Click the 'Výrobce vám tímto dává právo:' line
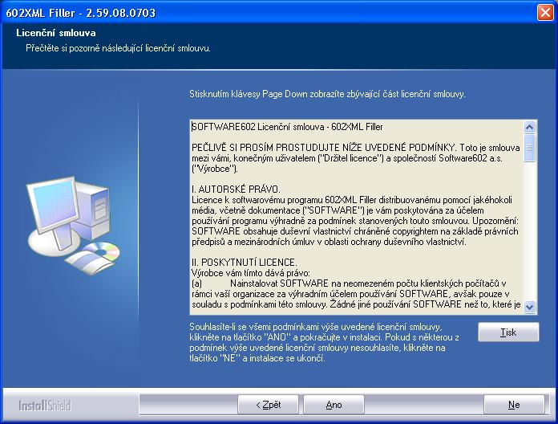The width and height of the screenshot is (558, 424). (x=251, y=273)
